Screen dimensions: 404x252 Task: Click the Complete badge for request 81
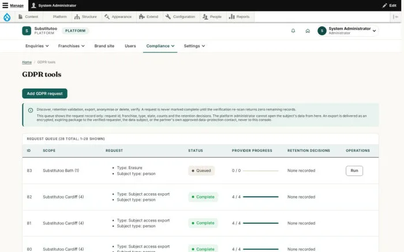pos(203,223)
